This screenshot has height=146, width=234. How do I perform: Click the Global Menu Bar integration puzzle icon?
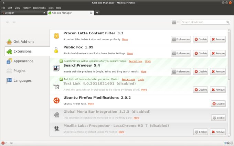click(56, 114)
